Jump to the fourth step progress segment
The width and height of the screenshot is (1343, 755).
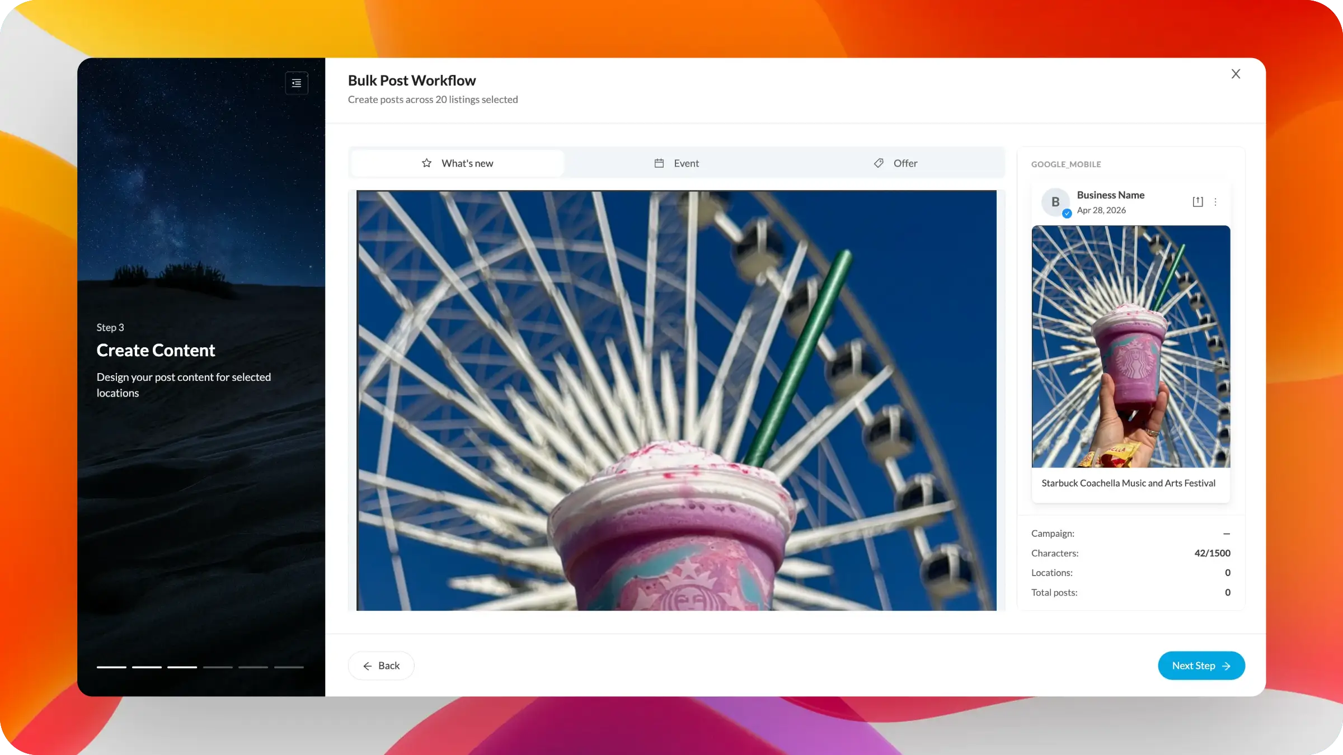(x=218, y=667)
